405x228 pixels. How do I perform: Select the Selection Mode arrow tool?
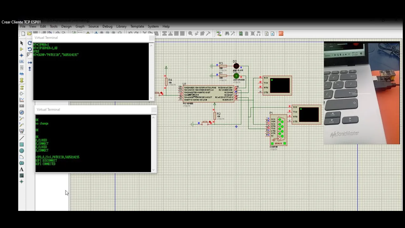click(x=22, y=43)
